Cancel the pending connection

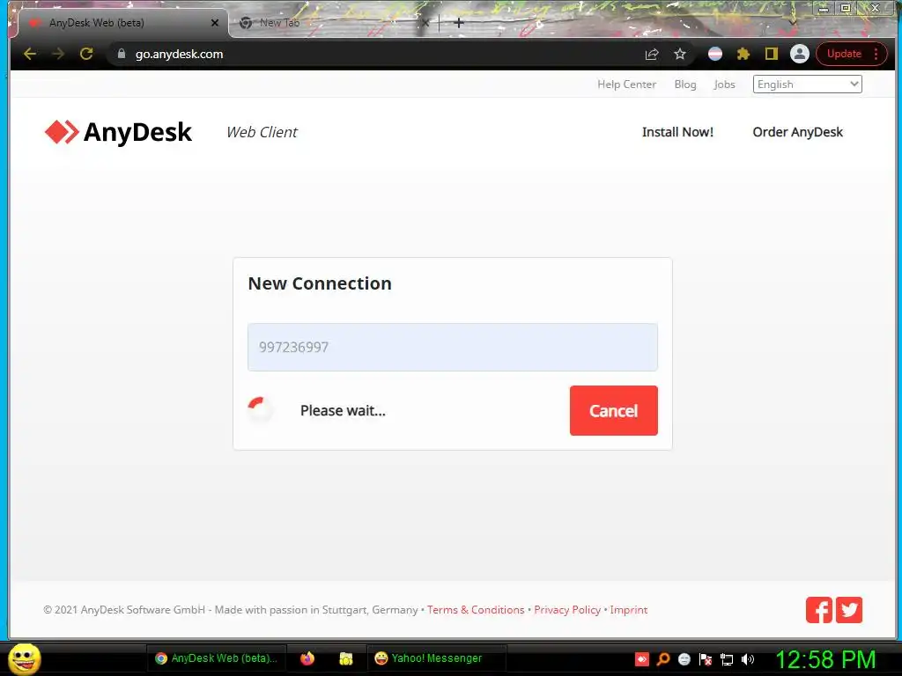click(614, 410)
